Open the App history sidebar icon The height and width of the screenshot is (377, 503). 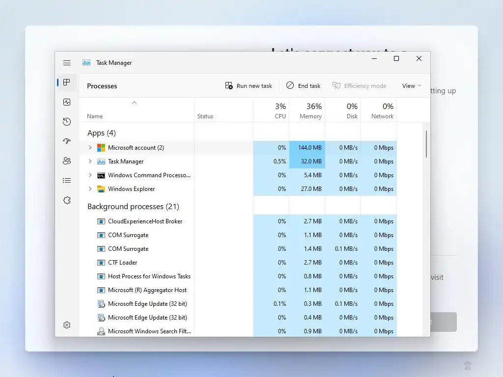pyautogui.click(x=67, y=122)
